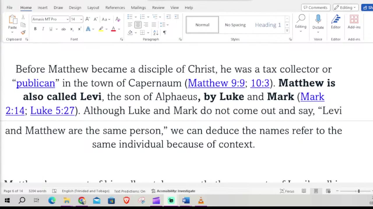This screenshot has width=373, height=209.
Task: Open the Editing mode dropdown
Action: (346, 8)
